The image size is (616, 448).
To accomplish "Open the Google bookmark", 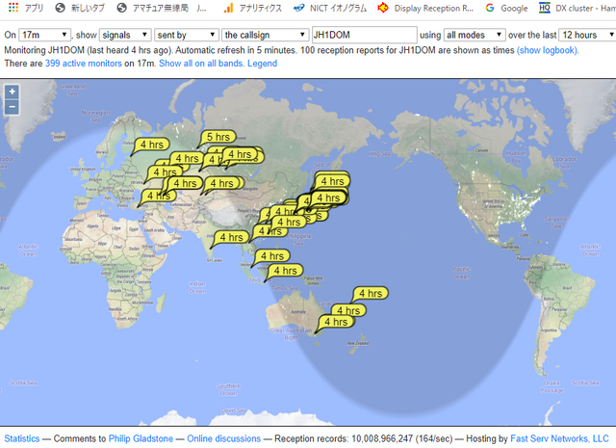I will (507, 8).
